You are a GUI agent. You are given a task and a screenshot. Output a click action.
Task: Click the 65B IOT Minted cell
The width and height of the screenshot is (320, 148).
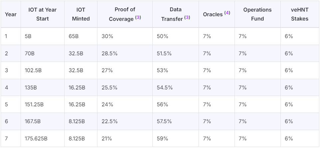(x=74, y=36)
